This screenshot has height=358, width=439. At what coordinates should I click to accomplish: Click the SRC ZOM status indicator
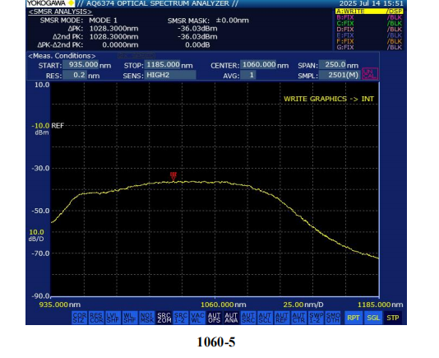[x=164, y=318]
